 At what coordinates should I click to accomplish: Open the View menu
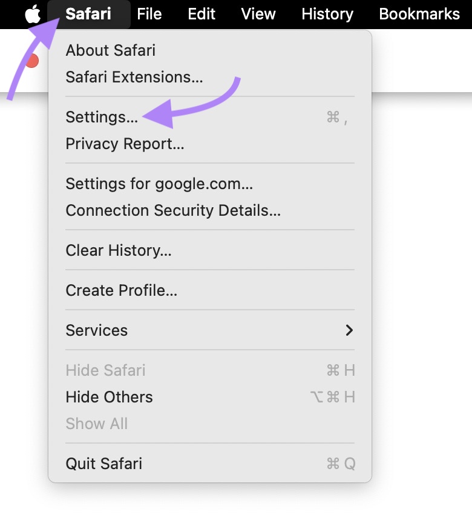(x=258, y=13)
